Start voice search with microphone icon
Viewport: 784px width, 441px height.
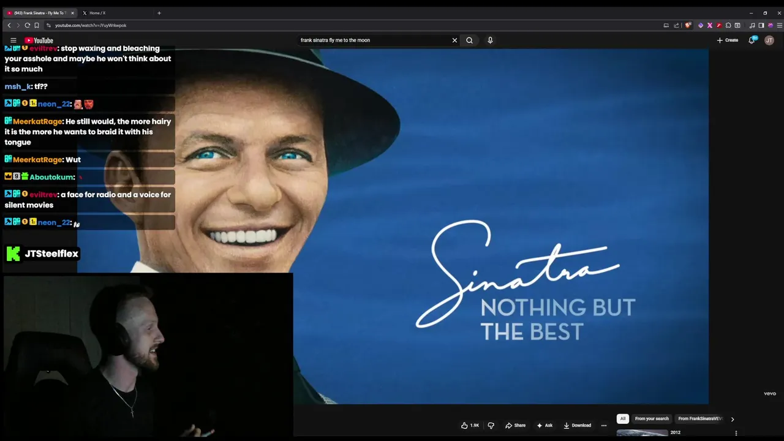pyautogui.click(x=490, y=40)
